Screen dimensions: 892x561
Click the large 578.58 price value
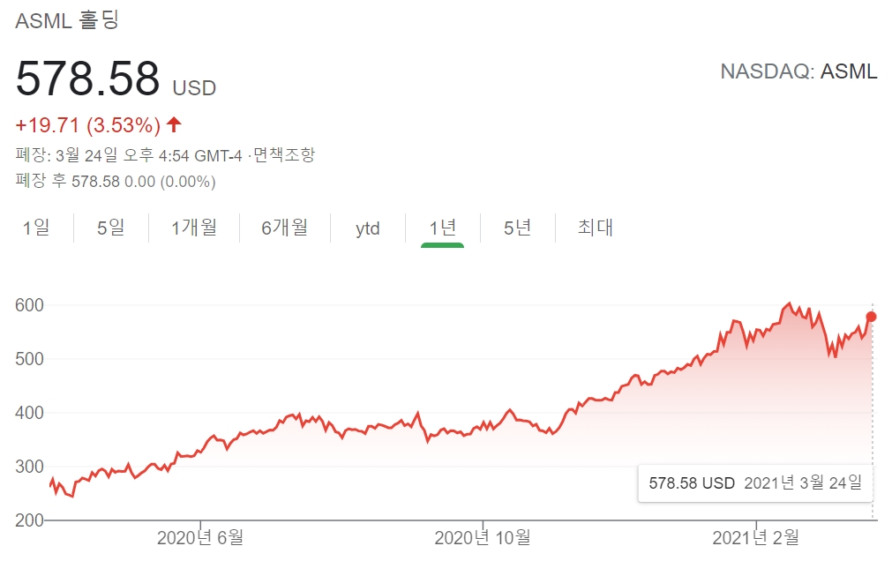88,79
